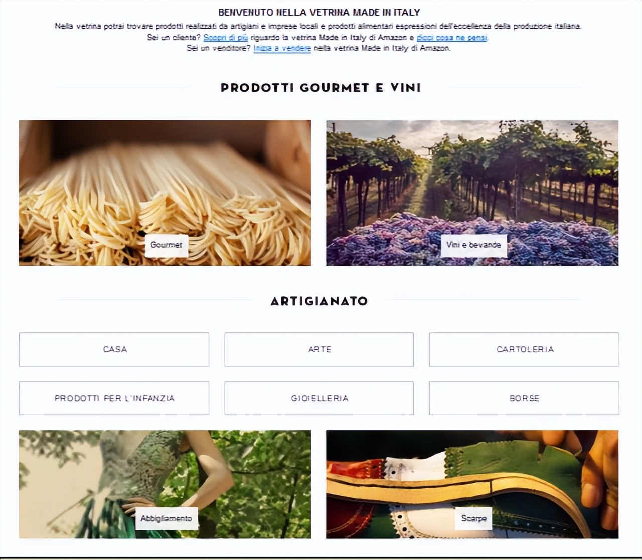Open the GIOIELLERIA category
This screenshot has height=560, width=642.
[x=319, y=398]
